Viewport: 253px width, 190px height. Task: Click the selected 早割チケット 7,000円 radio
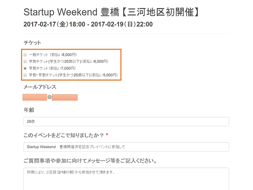[x=25, y=68]
